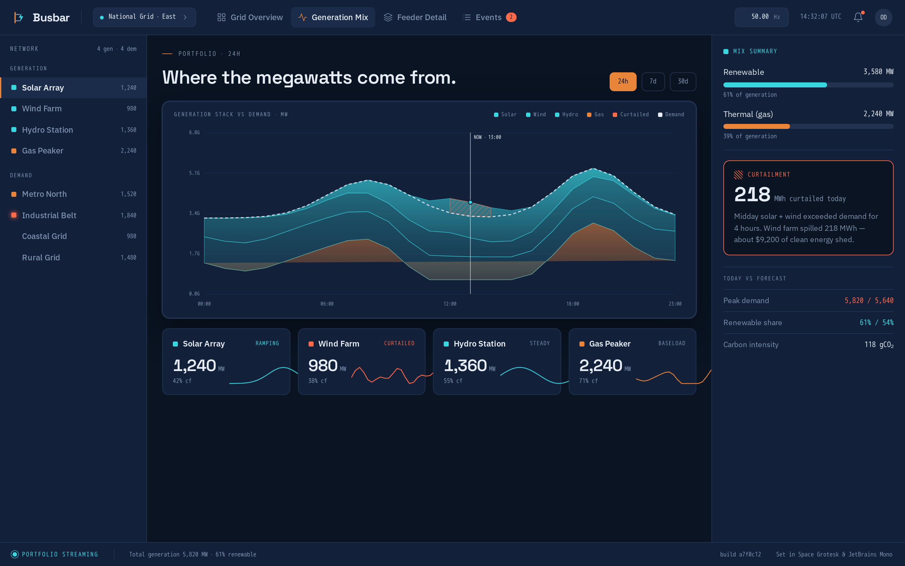905x566 pixels.
Task: Click the portfolio streaming status icon
Action: [14, 554]
